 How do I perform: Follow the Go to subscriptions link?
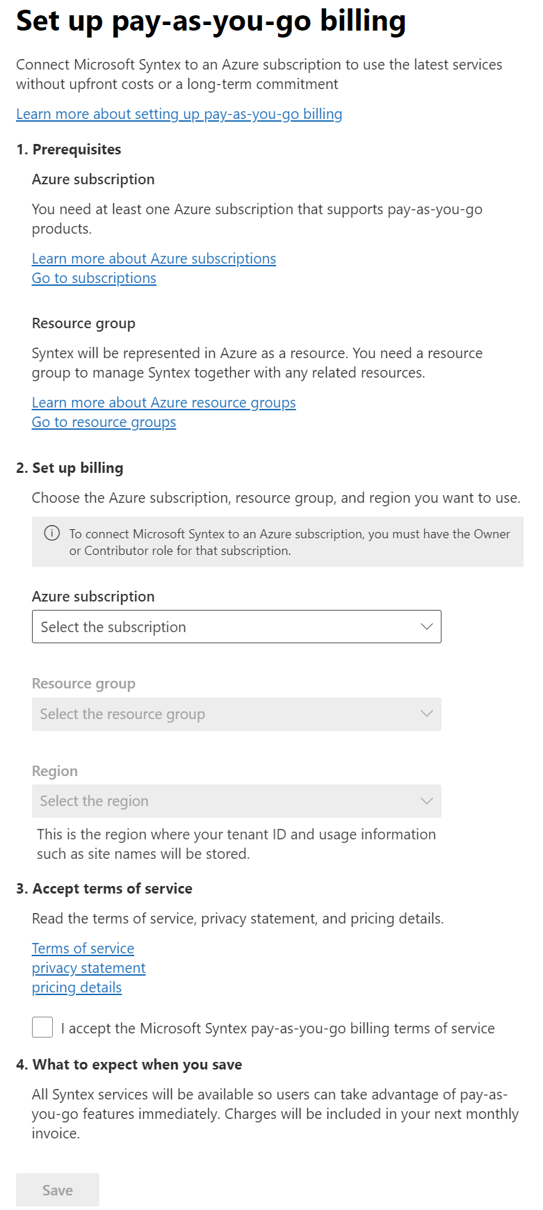[x=94, y=278]
